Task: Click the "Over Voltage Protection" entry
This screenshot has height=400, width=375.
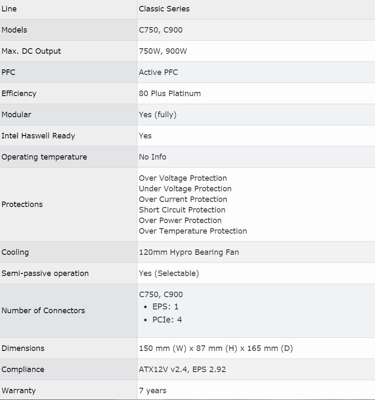Action: (x=183, y=178)
